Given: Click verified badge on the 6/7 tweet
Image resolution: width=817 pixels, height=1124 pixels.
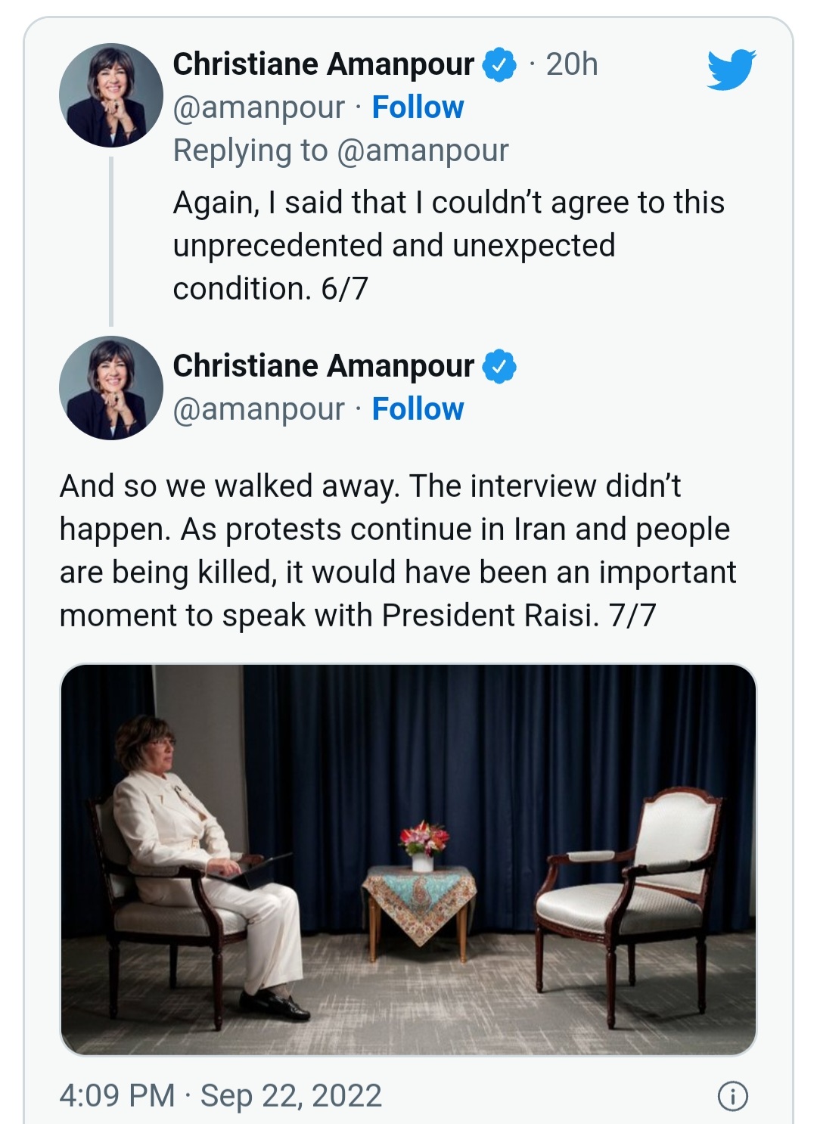Looking at the screenshot, I should click(x=499, y=64).
